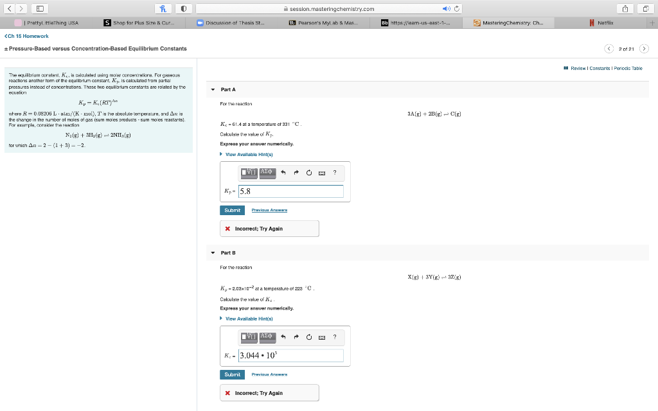Click inside the Kp answer input field

pyautogui.click(x=289, y=191)
